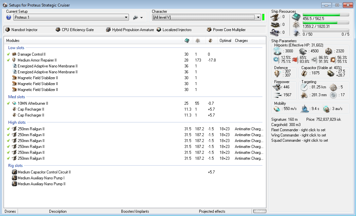356x216 pixels.
Task: Collapse the High slots group
Action: pos(17,122)
